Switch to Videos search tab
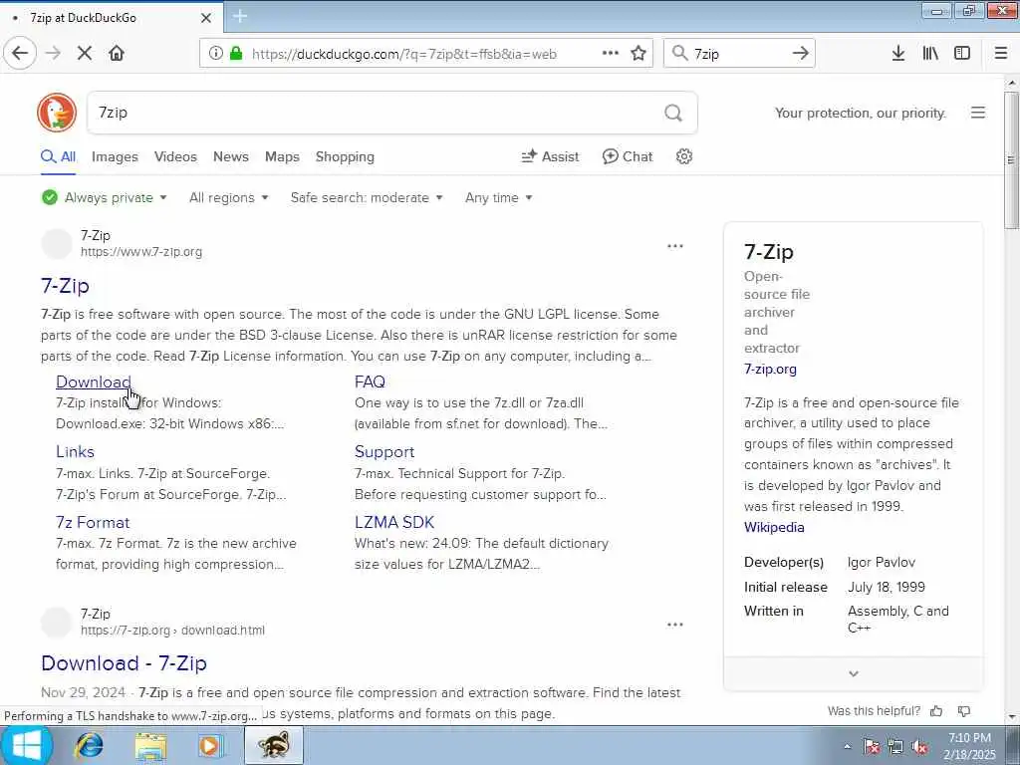Image resolution: width=1020 pixels, height=765 pixels. click(x=175, y=156)
